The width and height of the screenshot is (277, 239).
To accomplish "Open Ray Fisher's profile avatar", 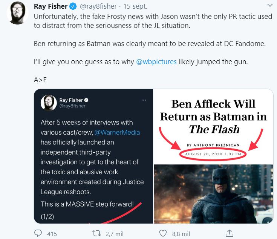I will (17, 13).
